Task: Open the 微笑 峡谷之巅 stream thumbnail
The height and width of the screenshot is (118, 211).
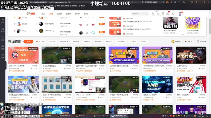Action: [191, 84]
